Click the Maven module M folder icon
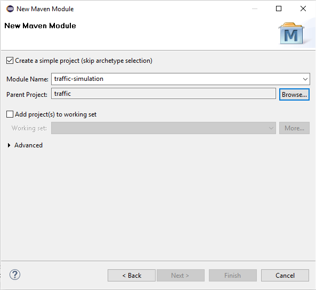 [x=291, y=34]
